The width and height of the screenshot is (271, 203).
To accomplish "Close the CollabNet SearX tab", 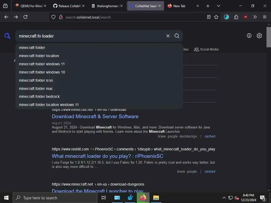I will tap(160, 6).
